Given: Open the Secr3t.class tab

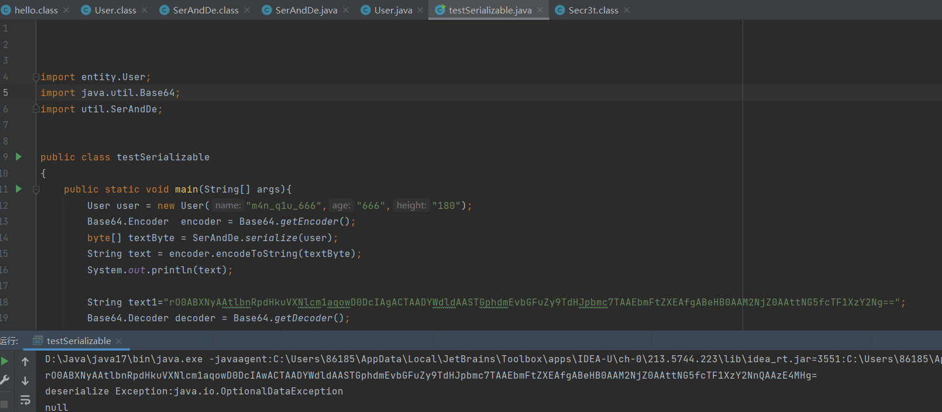Looking at the screenshot, I should pyautogui.click(x=593, y=10).
